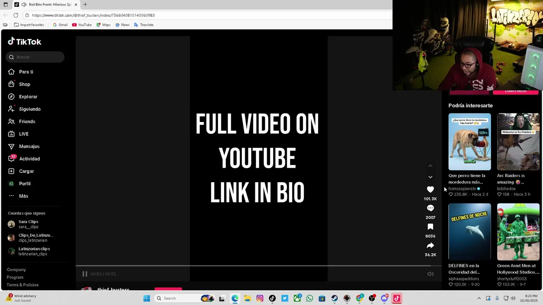Open Wind advisory weather widget
The height and width of the screenshot is (305, 543).
(21, 298)
